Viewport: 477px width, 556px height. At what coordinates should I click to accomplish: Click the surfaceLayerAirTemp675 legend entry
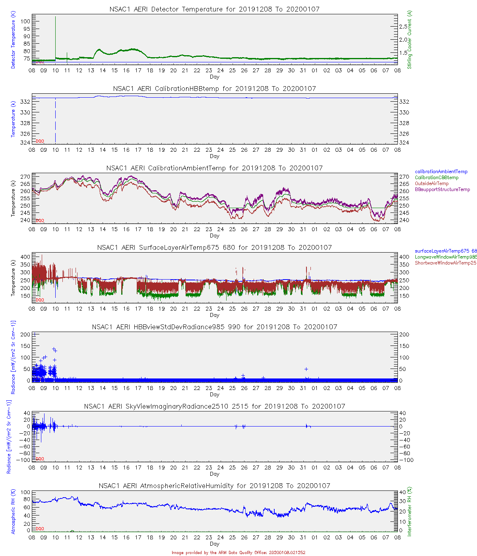[x=445, y=251]
